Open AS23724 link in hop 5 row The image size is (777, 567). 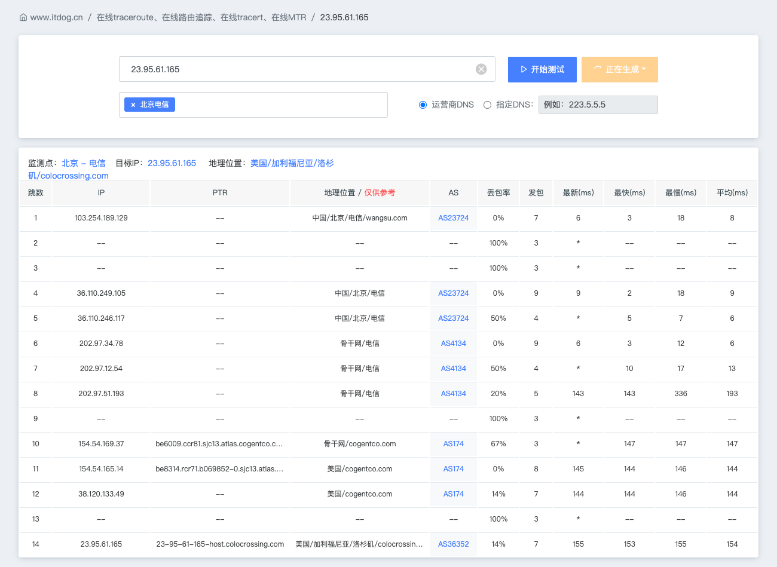(454, 318)
